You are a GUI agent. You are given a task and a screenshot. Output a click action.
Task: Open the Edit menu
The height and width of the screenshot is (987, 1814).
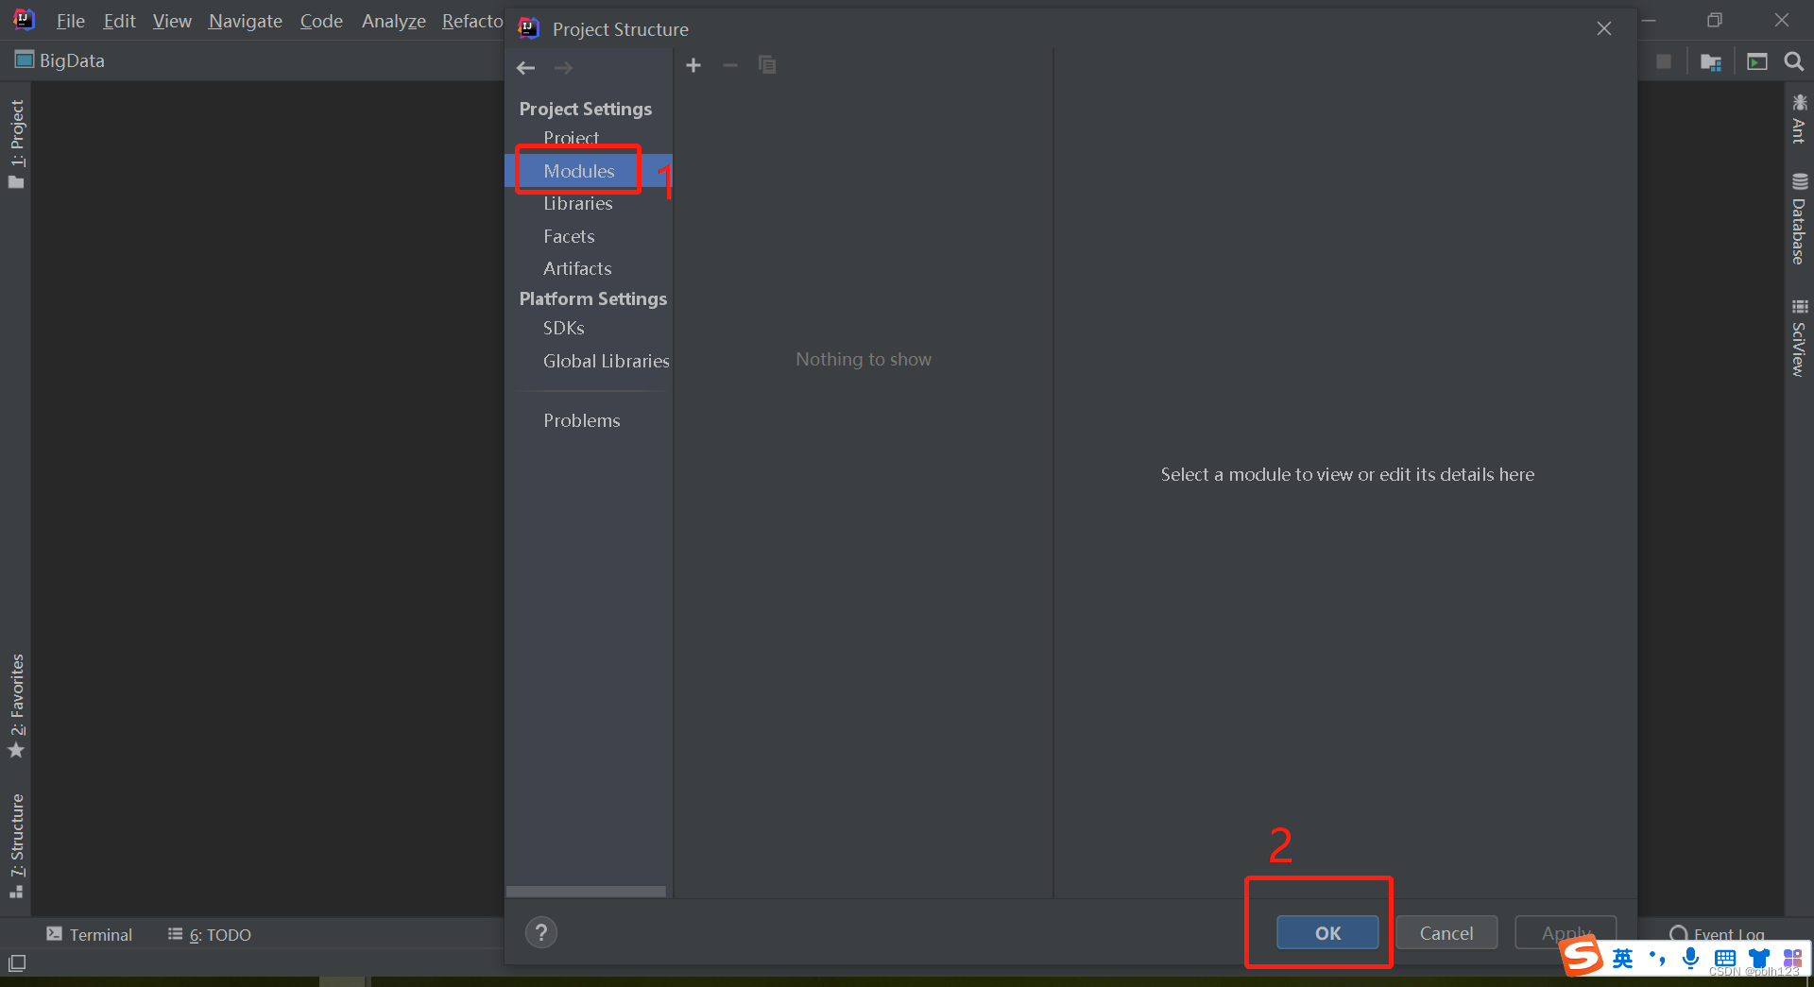pos(119,21)
